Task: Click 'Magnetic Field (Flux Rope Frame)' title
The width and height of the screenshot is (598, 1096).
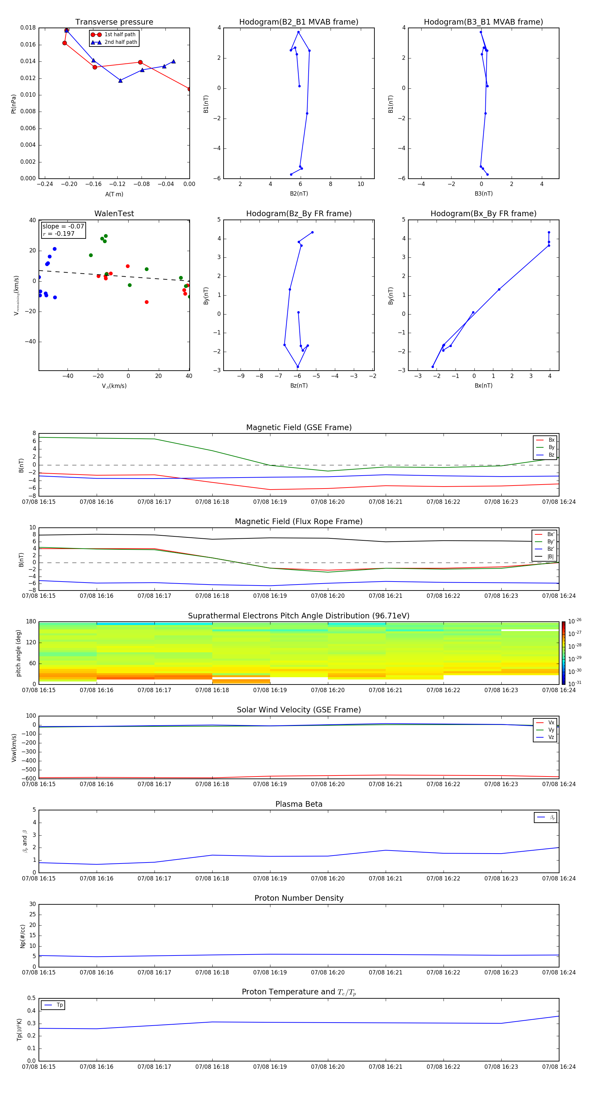Action: click(299, 522)
